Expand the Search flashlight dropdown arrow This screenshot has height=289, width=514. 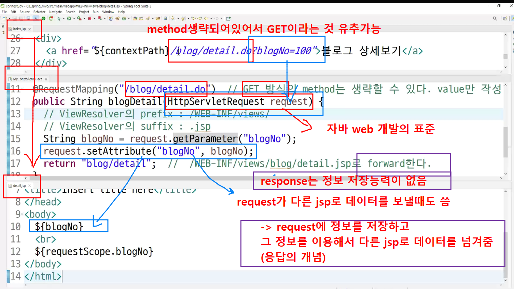click(153, 18)
